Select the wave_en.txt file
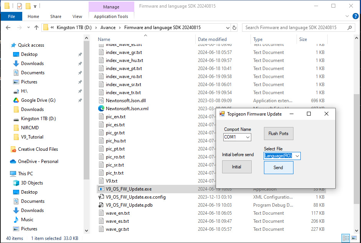This screenshot has height=243, width=361. point(118,213)
